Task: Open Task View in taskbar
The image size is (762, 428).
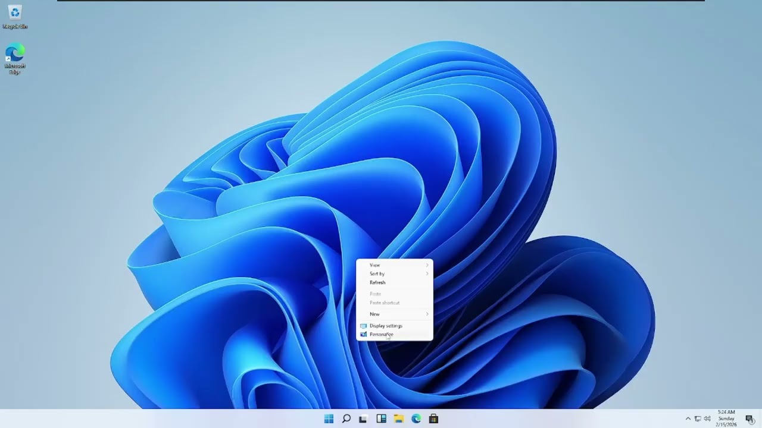Action: tap(363, 418)
